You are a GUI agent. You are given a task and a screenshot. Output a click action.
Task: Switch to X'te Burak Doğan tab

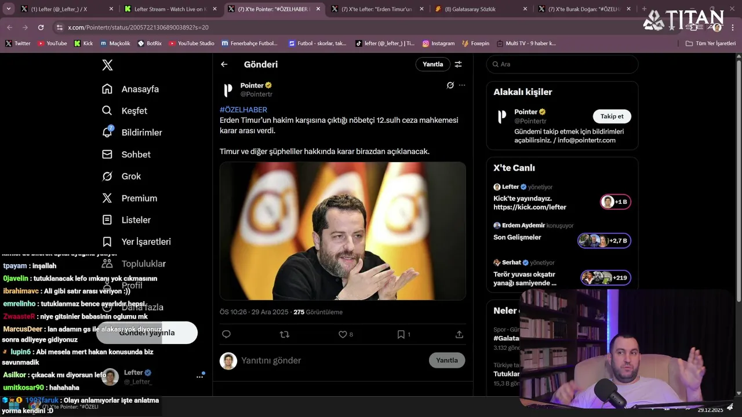tap(584, 9)
